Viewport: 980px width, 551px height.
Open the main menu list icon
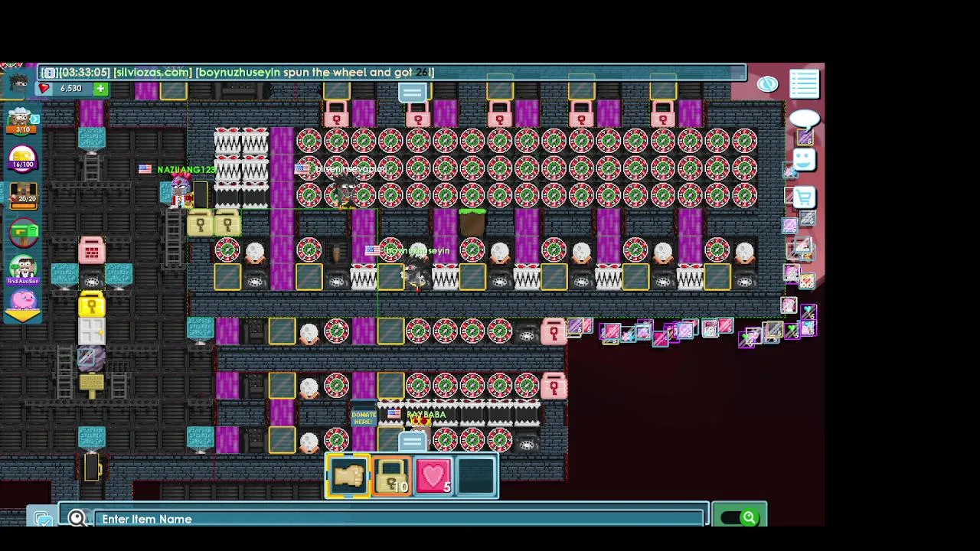tap(805, 83)
